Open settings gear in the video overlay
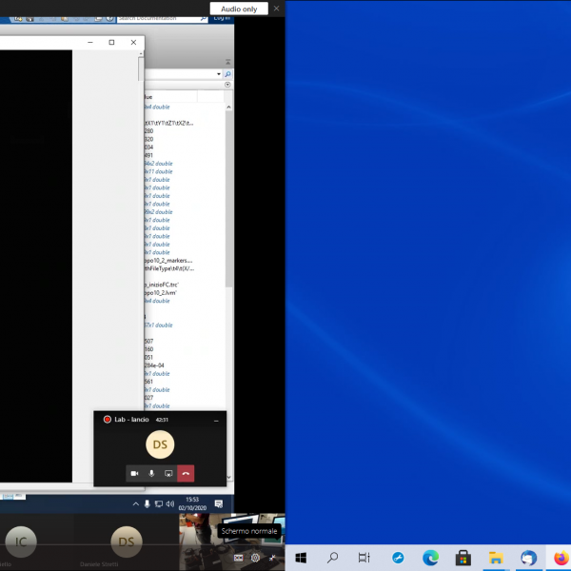Viewport: 571px width, 571px height. tap(255, 558)
